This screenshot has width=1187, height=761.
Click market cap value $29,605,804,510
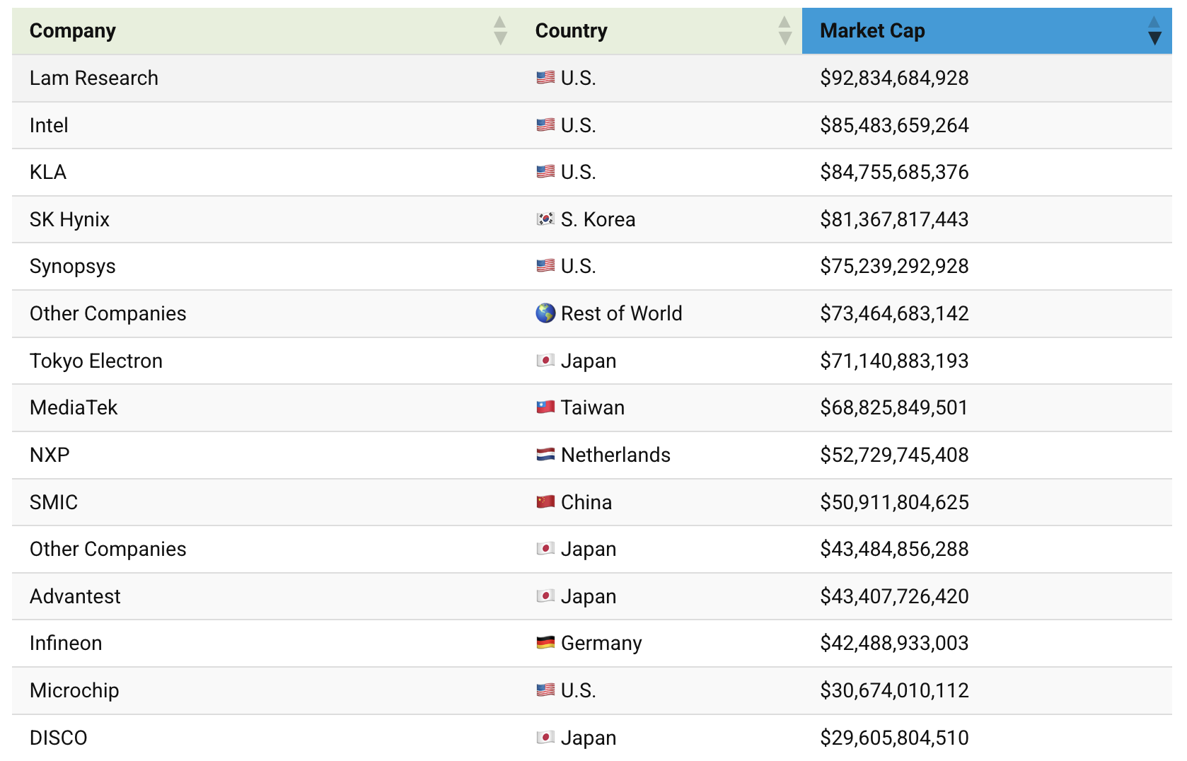[894, 738]
